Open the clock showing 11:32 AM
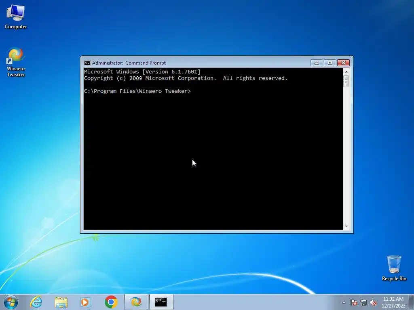414x310 pixels. click(393, 302)
